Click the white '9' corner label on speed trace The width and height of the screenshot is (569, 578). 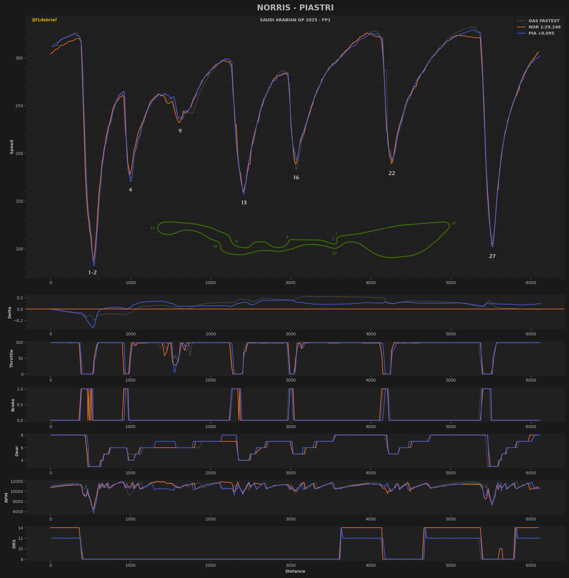tap(180, 131)
